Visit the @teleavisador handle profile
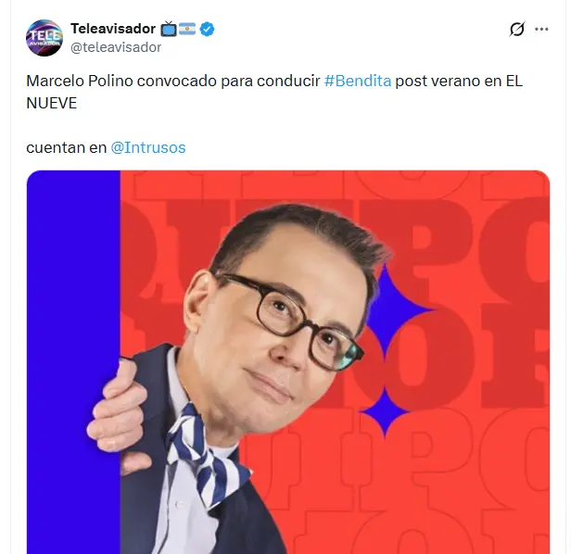 116,47
